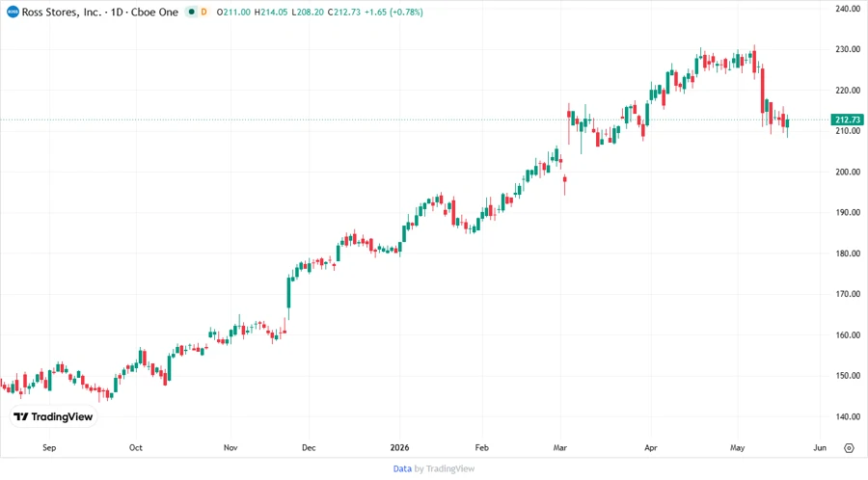Click the Ross Stores logo icon
This screenshot has height=480, width=868.
coord(13,12)
